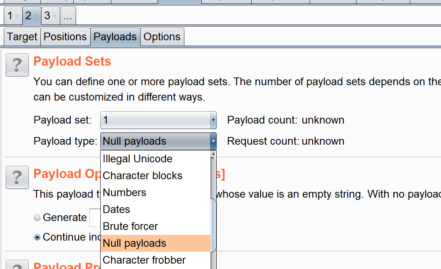
Task: Click the dropdown list scrollbar thumb
Action: pos(214,225)
